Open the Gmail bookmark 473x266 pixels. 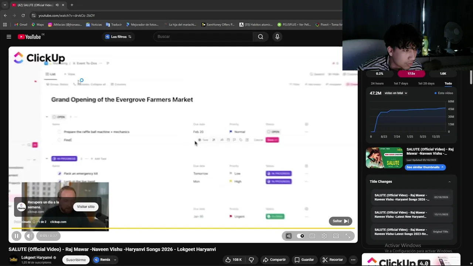21,25
